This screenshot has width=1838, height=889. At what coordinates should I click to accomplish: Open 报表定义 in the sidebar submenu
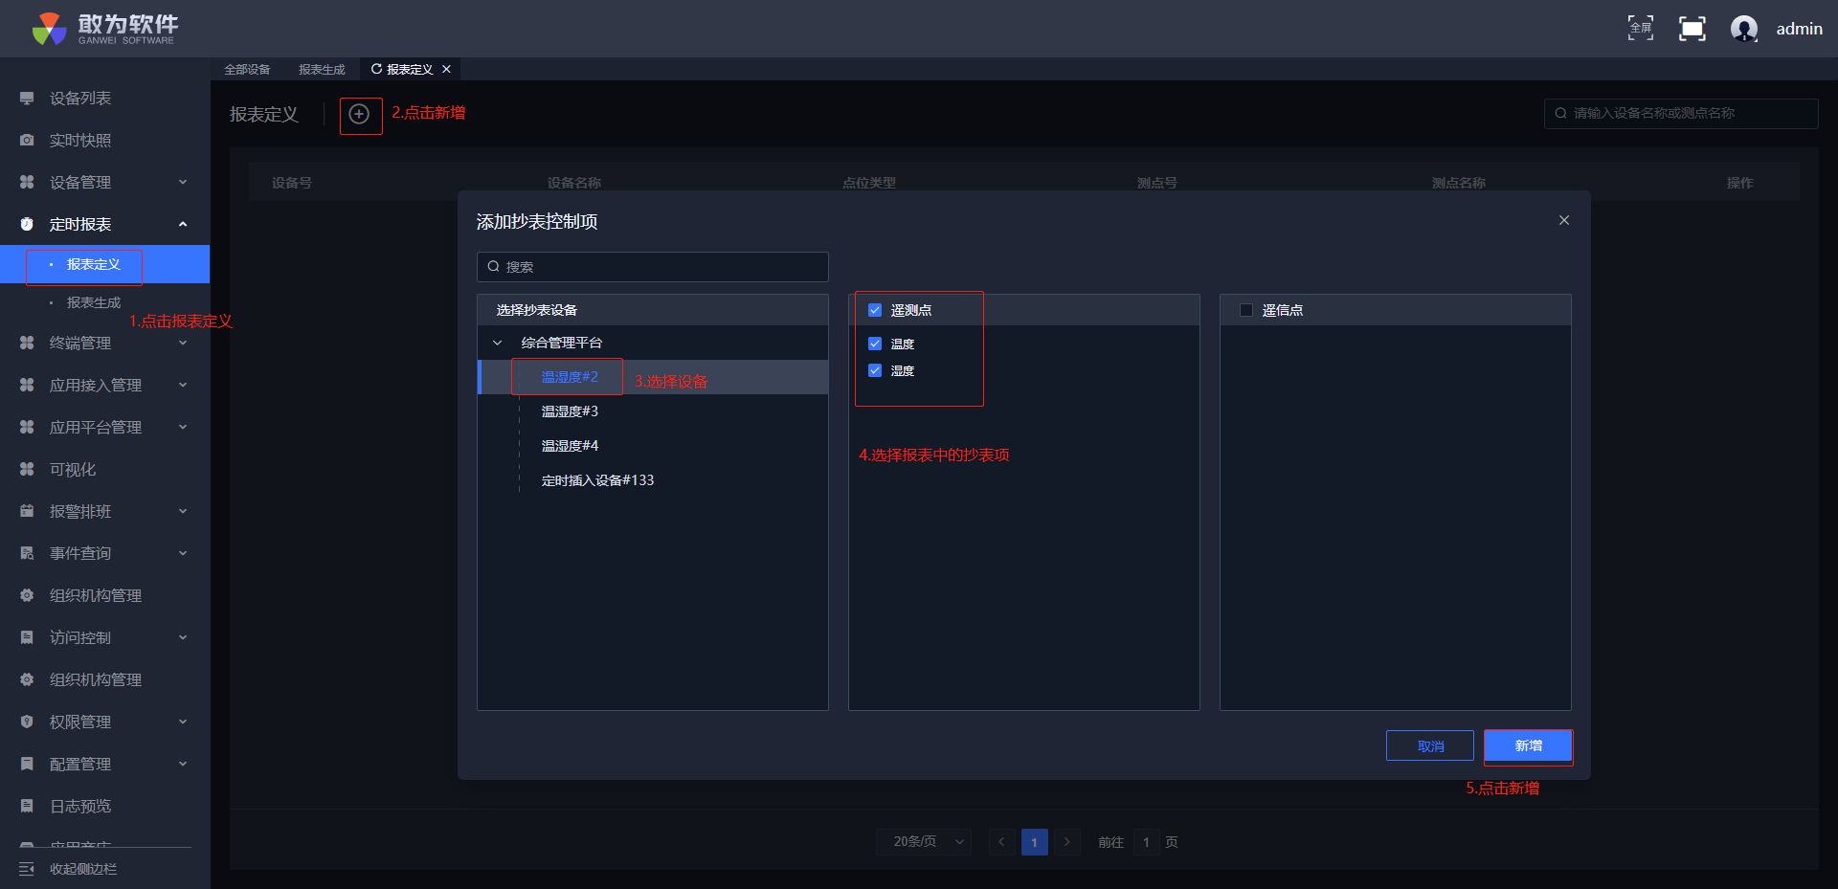click(104, 264)
